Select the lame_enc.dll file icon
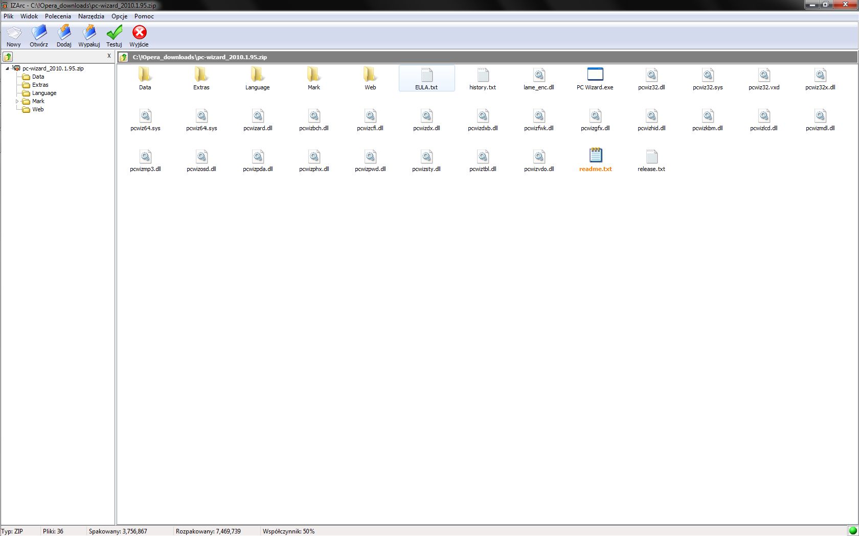This screenshot has height=536, width=859. 539,75
